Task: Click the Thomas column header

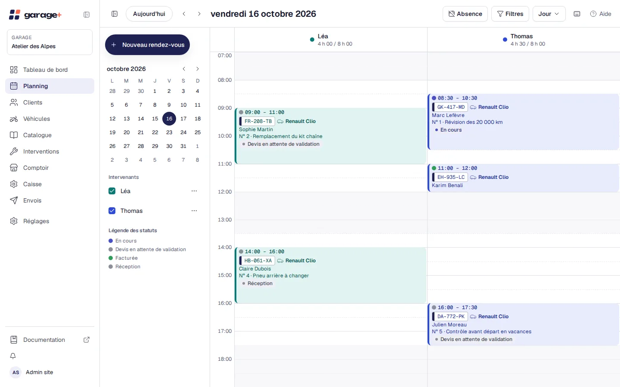Action: point(524,40)
